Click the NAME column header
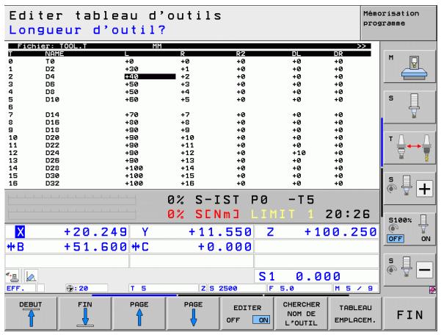 click(54, 54)
